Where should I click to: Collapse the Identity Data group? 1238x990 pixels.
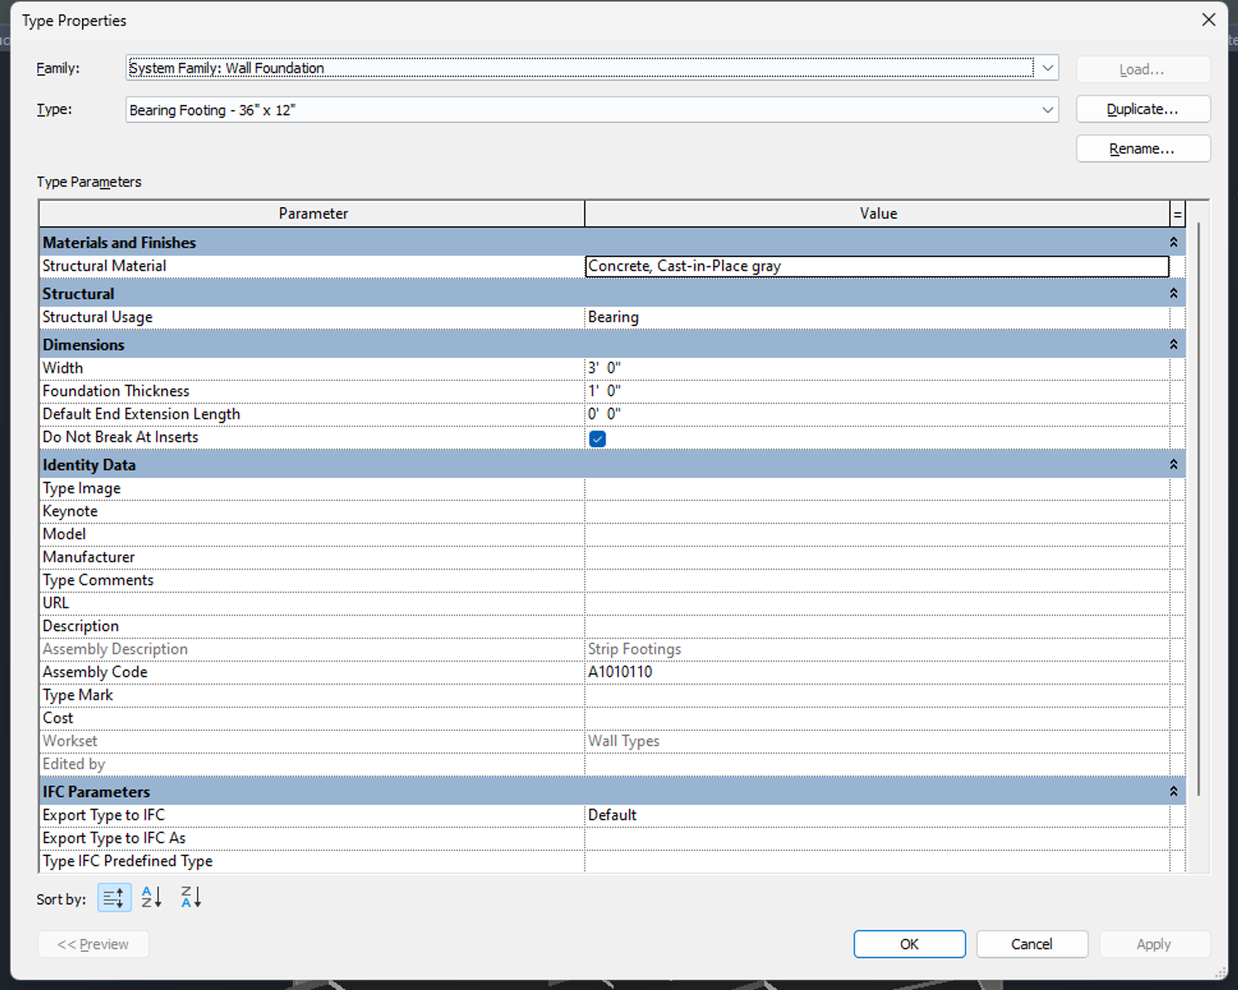tap(1174, 465)
